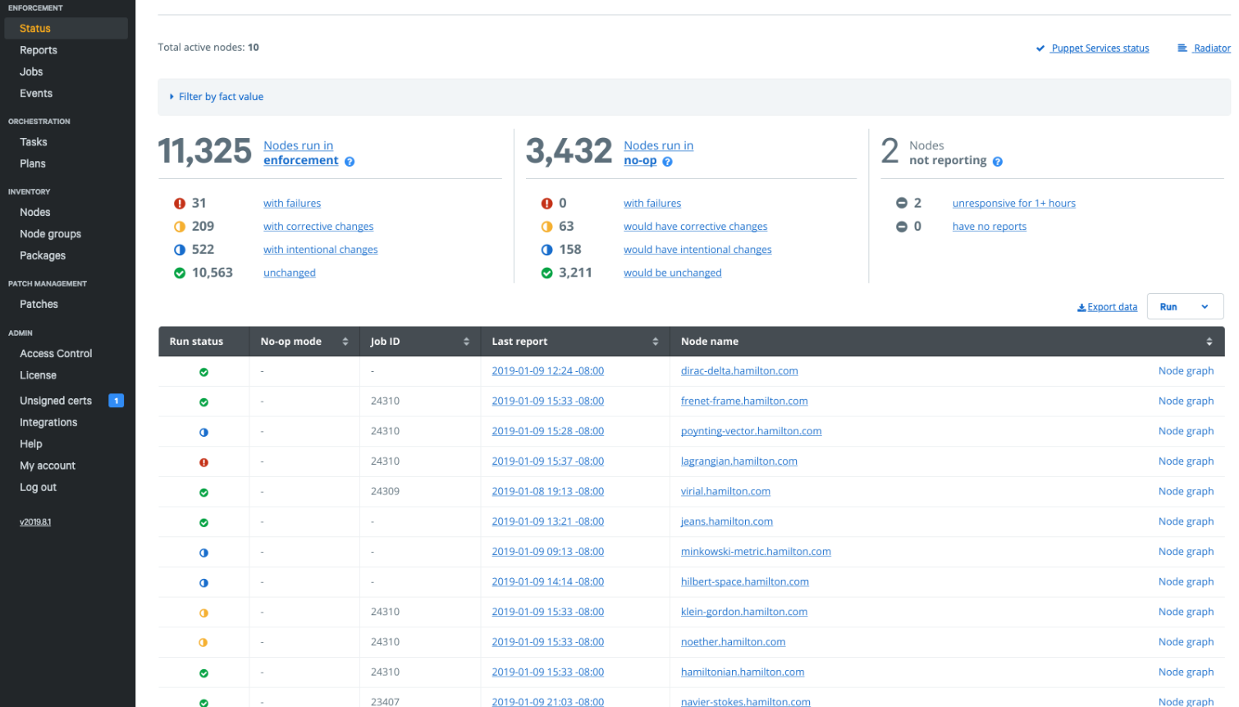Open Events in the sidebar
Screen dimensions: 1239x707
pos(36,94)
